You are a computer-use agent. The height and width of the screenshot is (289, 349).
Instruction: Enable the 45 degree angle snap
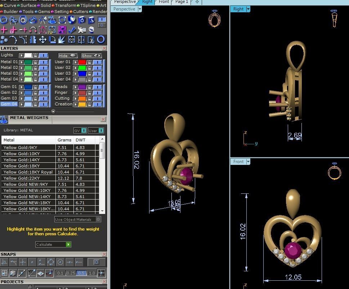click(x=32, y=273)
